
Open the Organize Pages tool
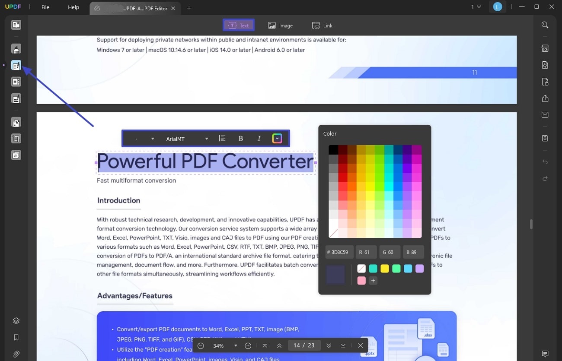(16, 81)
